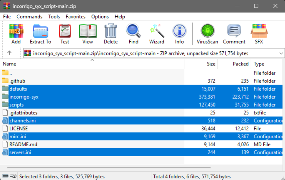Show archive Info icon

point(179,31)
